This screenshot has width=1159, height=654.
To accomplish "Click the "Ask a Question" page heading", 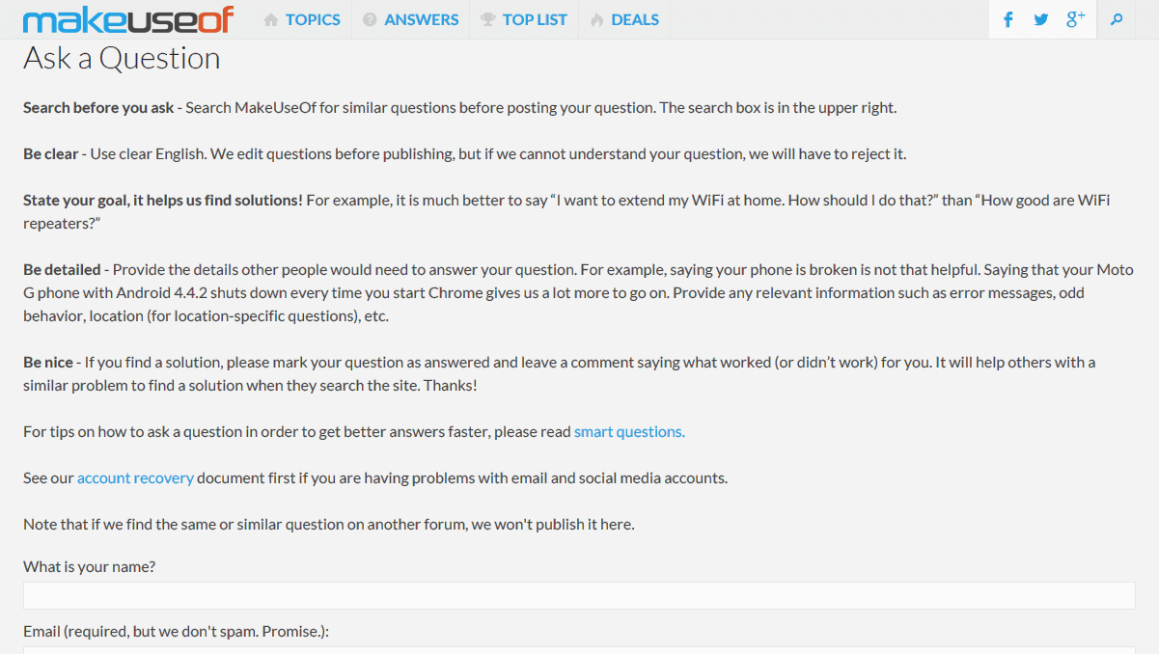I will coord(122,59).
